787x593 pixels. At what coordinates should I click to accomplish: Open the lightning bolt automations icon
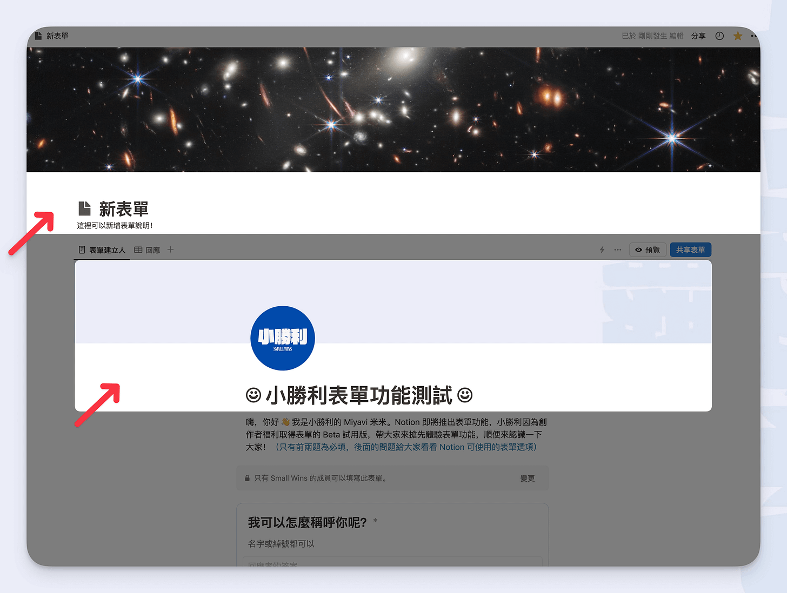click(x=602, y=250)
